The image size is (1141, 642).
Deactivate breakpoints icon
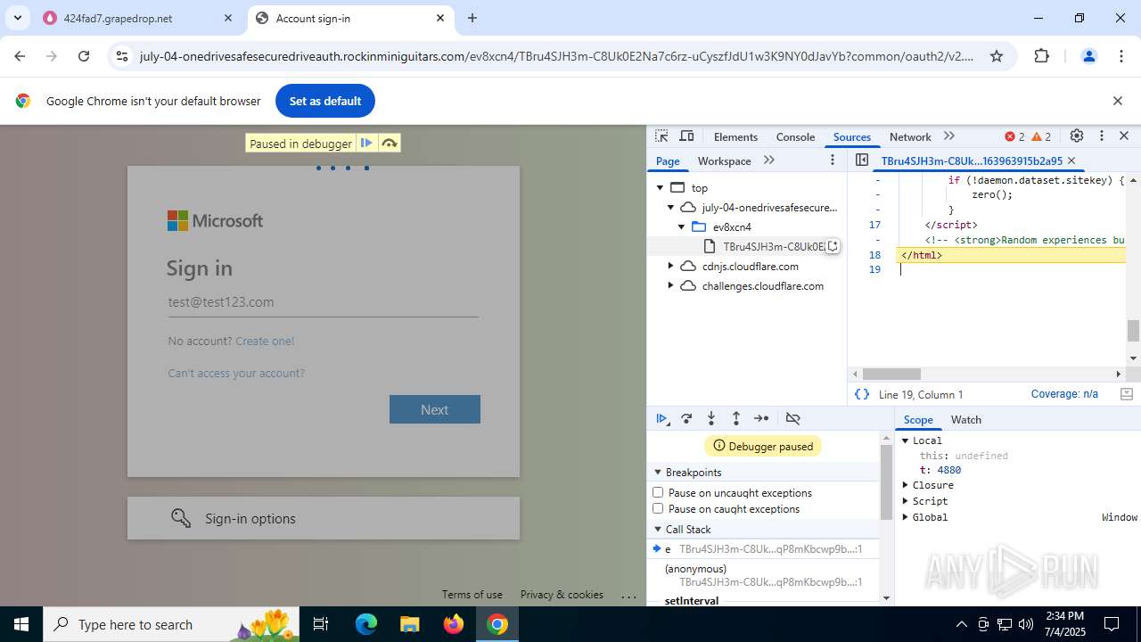click(792, 418)
